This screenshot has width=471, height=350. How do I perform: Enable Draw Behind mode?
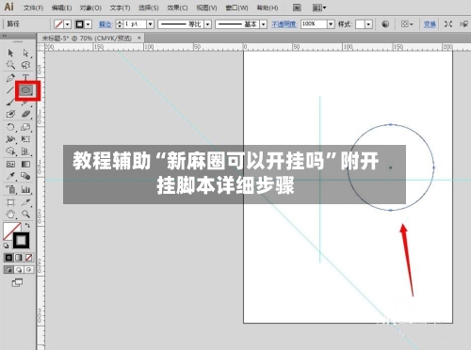(19, 270)
